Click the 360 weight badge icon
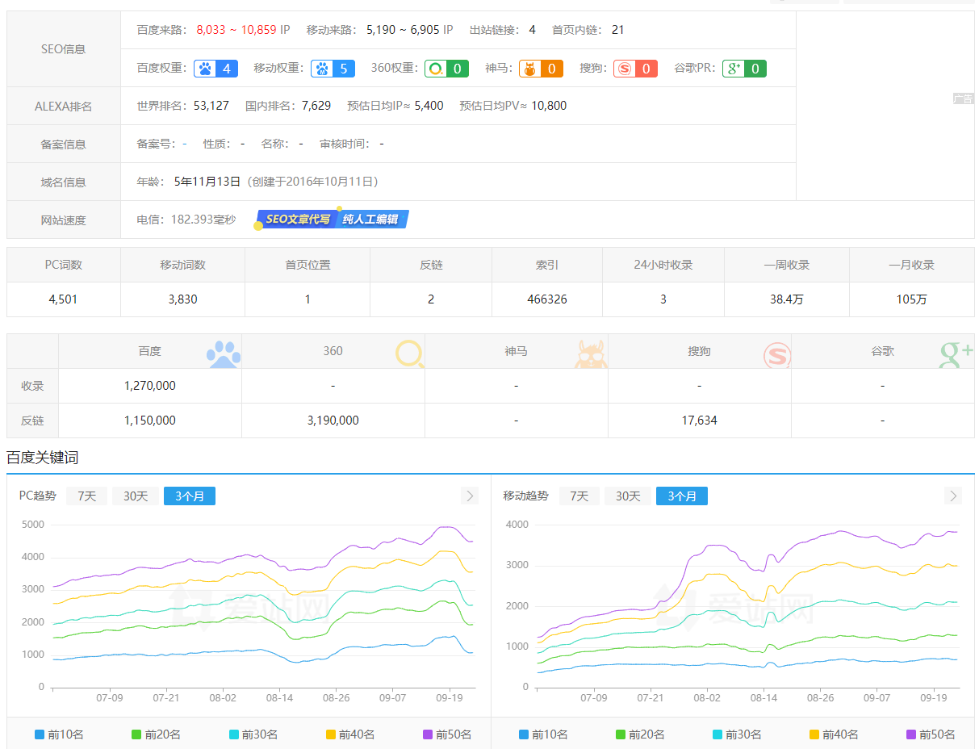Viewport: 979px width, 749px height. pyautogui.click(x=447, y=69)
